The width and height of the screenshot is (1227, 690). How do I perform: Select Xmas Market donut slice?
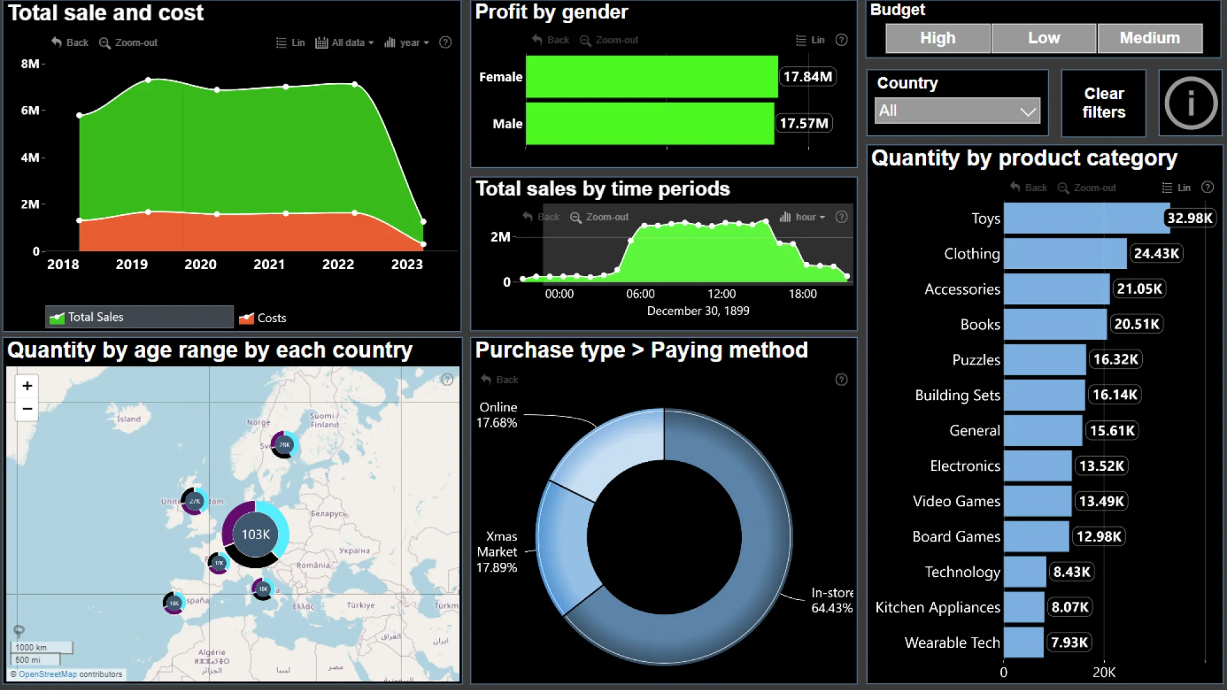click(563, 546)
